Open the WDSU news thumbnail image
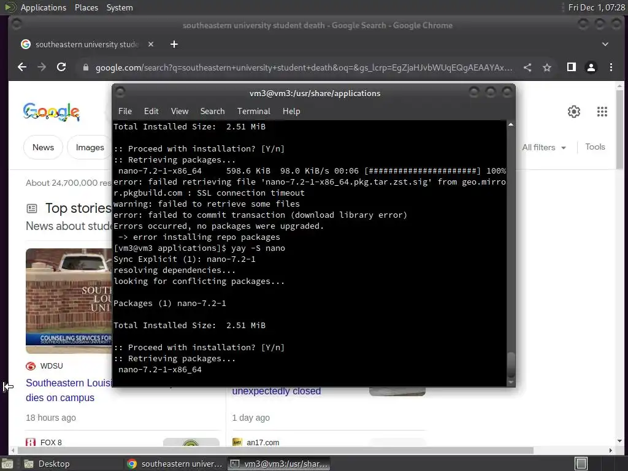 point(69,301)
